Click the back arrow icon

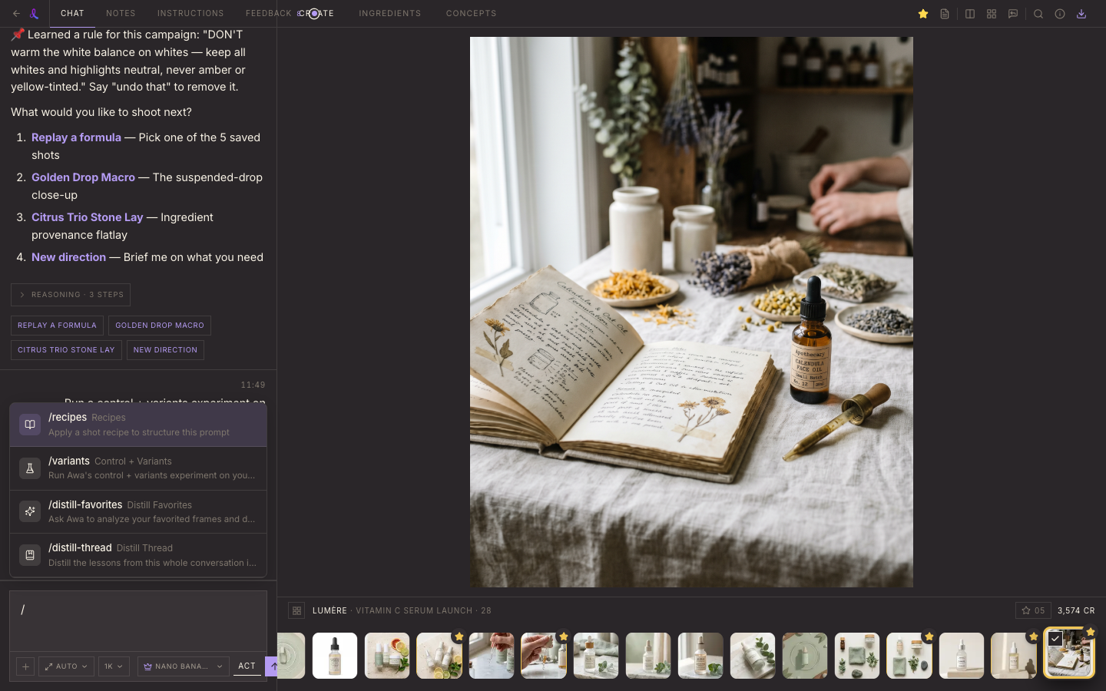pos(16,14)
